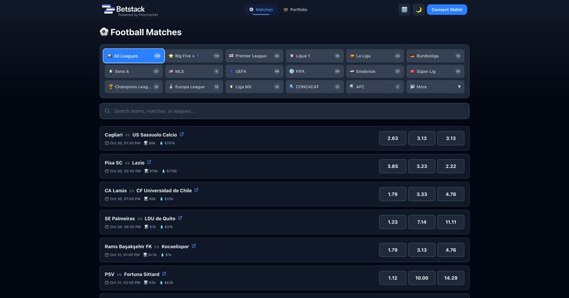Filter by MLS
The image size is (569, 298).
[194, 72]
